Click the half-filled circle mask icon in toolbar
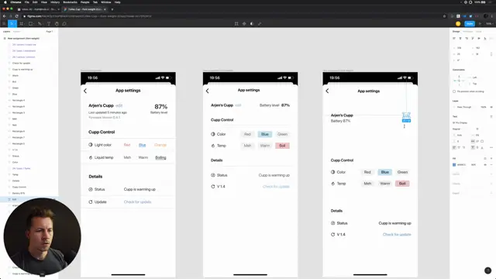 (x=252, y=24)
